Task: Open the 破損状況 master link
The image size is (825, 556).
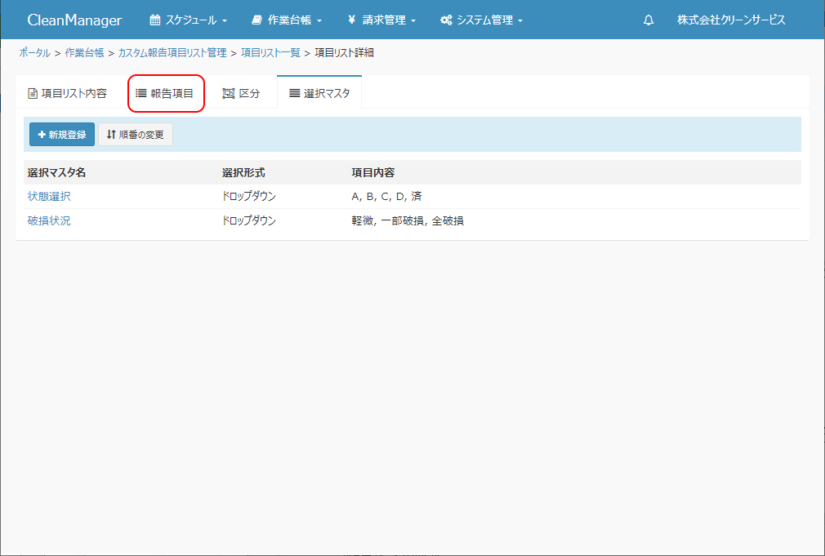Action: 49,220
